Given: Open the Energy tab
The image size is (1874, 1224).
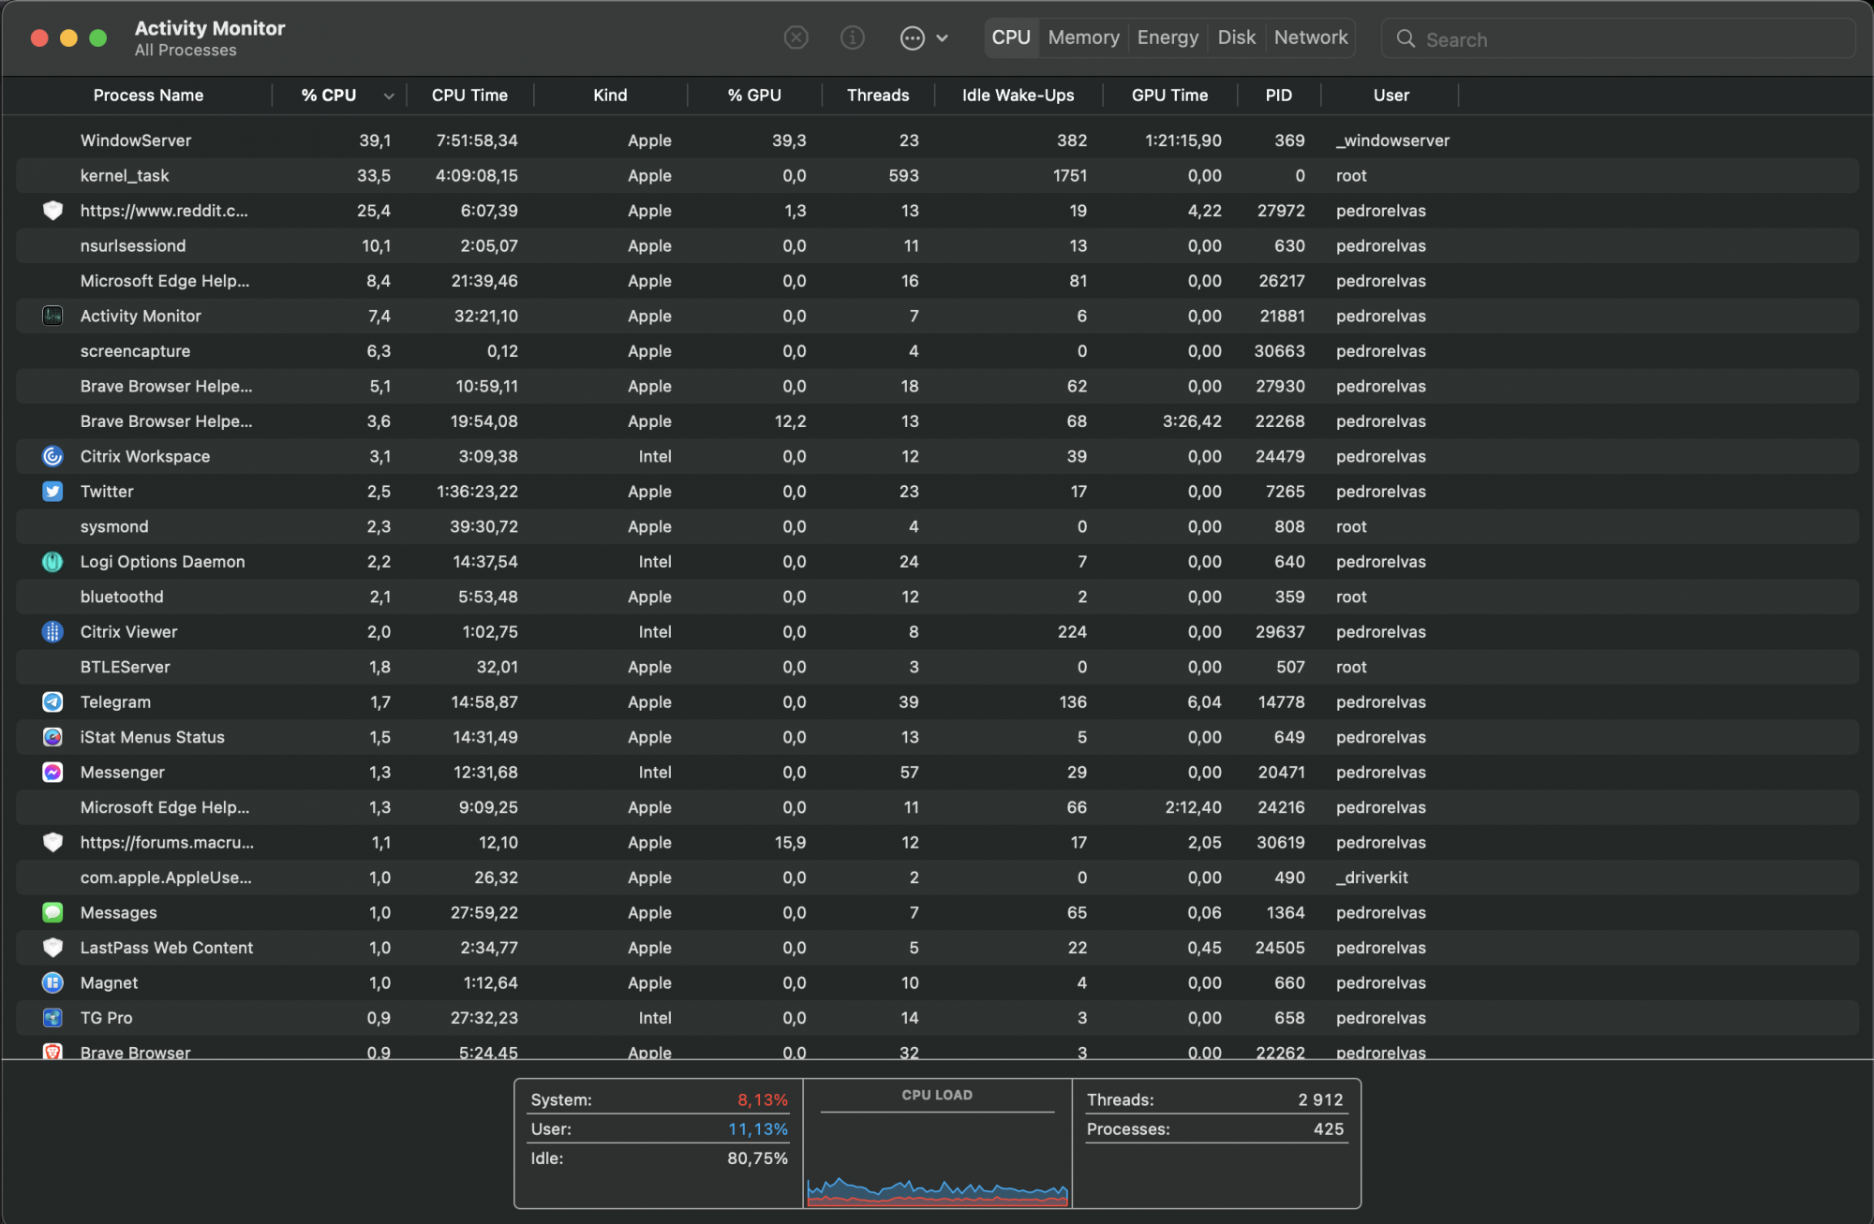Looking at the screenshot, I should point(1168,37).
